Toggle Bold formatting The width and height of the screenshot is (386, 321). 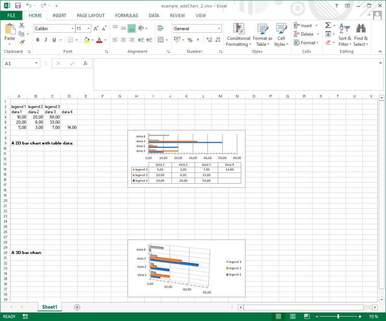[x=38, y=40]
